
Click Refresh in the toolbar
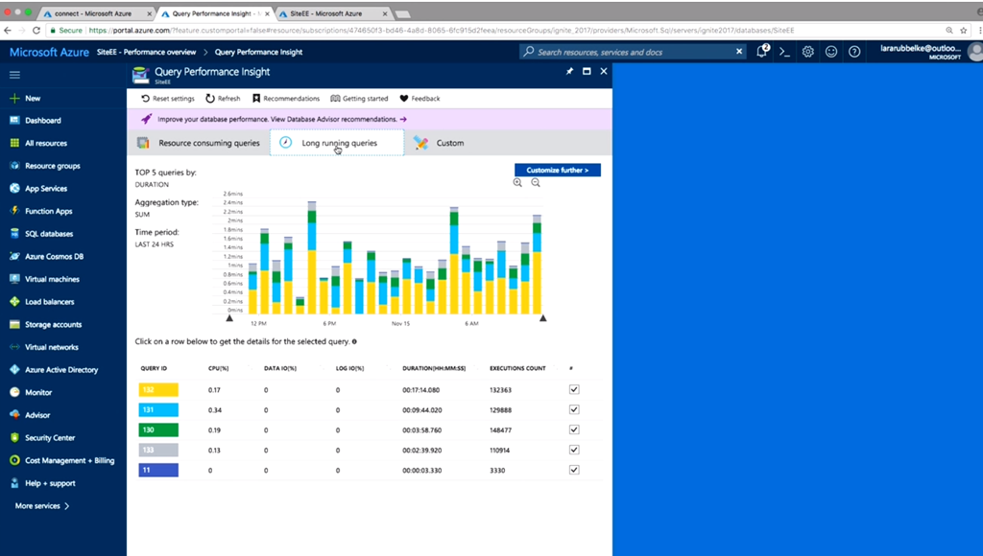[x=223, y=99]
